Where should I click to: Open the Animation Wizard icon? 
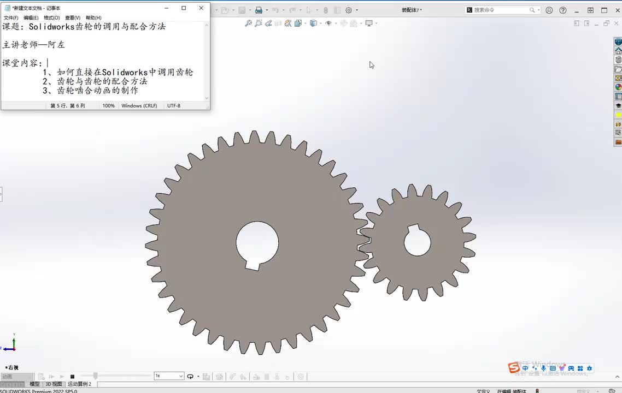tap(219, 377)
